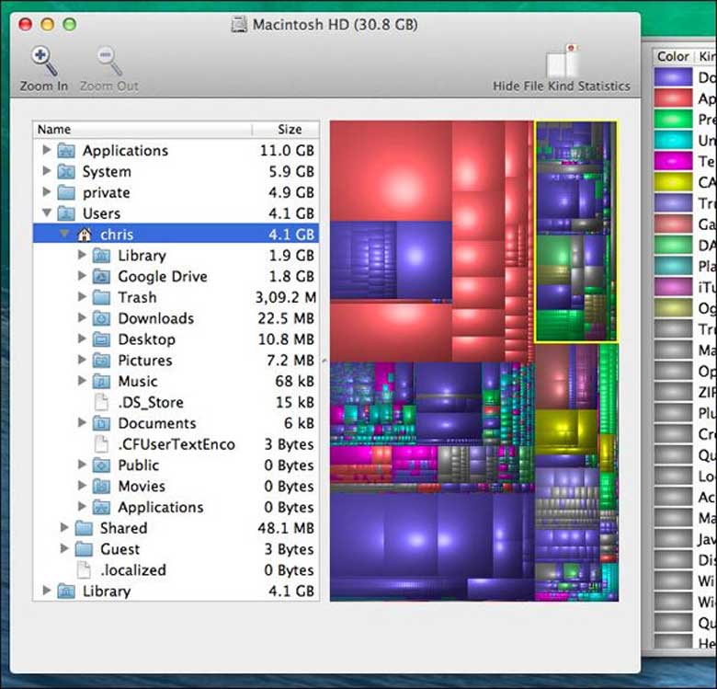
Task: Expand the Applications folder at top
Action: pos(47,150)
